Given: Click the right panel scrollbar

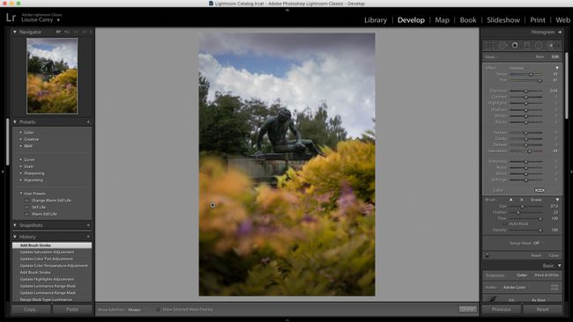Looking at the screenshot, I should click(x=567, y=85).
